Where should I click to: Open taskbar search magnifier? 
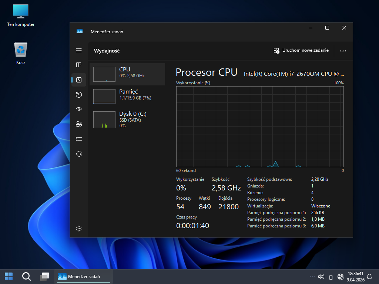click(26, 276)
